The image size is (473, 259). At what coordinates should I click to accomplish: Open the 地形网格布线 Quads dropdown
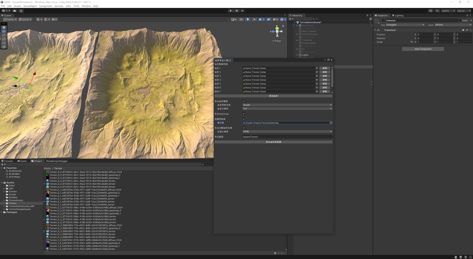tap(287, 105)
